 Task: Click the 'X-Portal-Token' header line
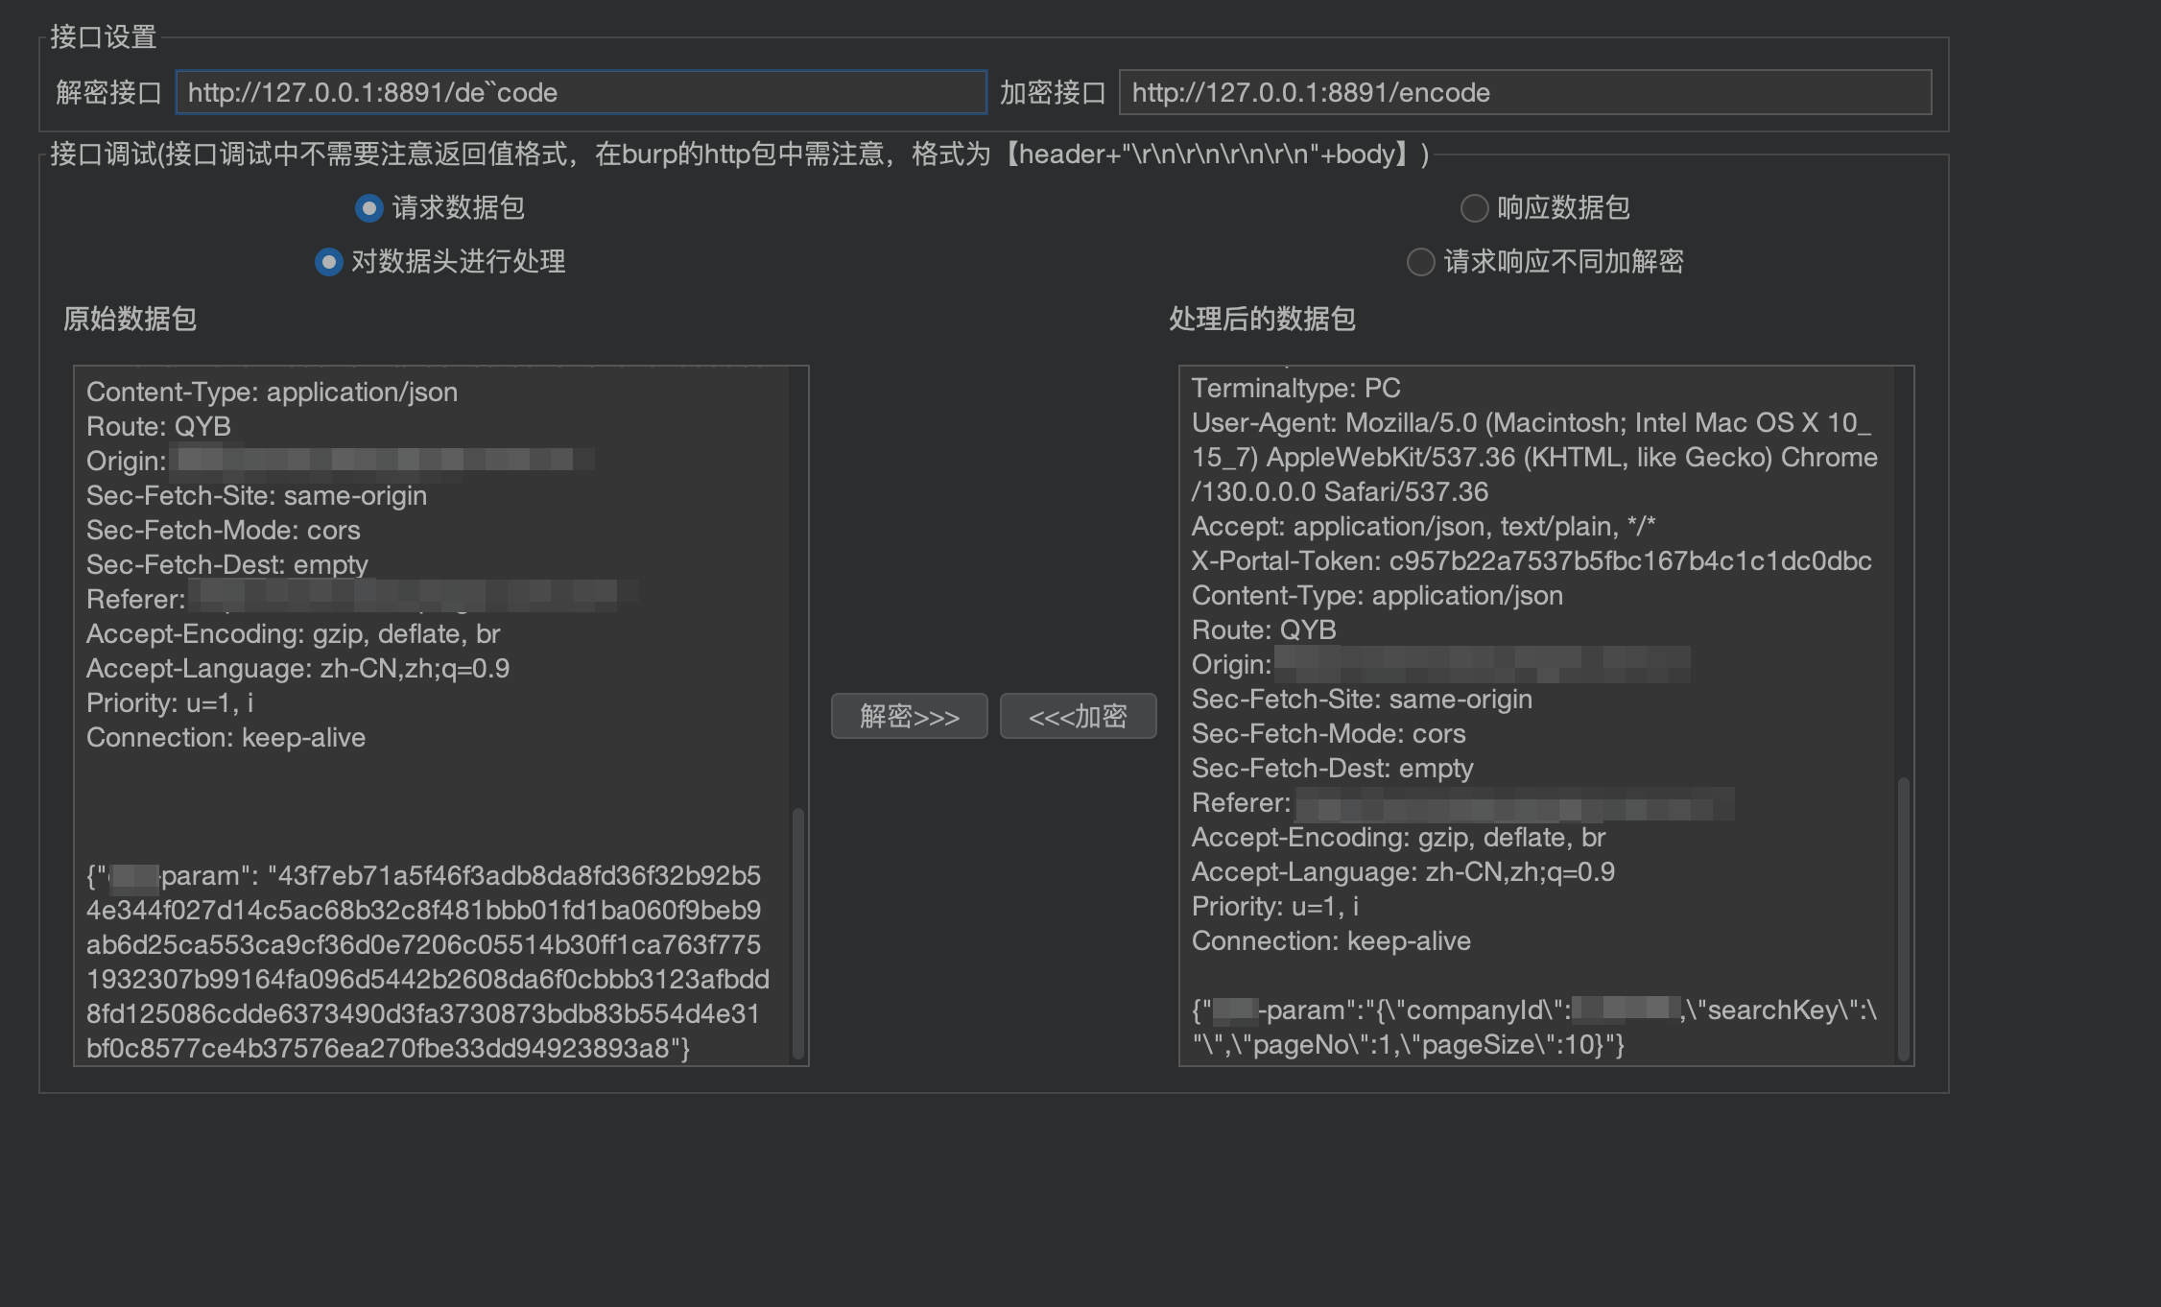(x=1532, y=560)
